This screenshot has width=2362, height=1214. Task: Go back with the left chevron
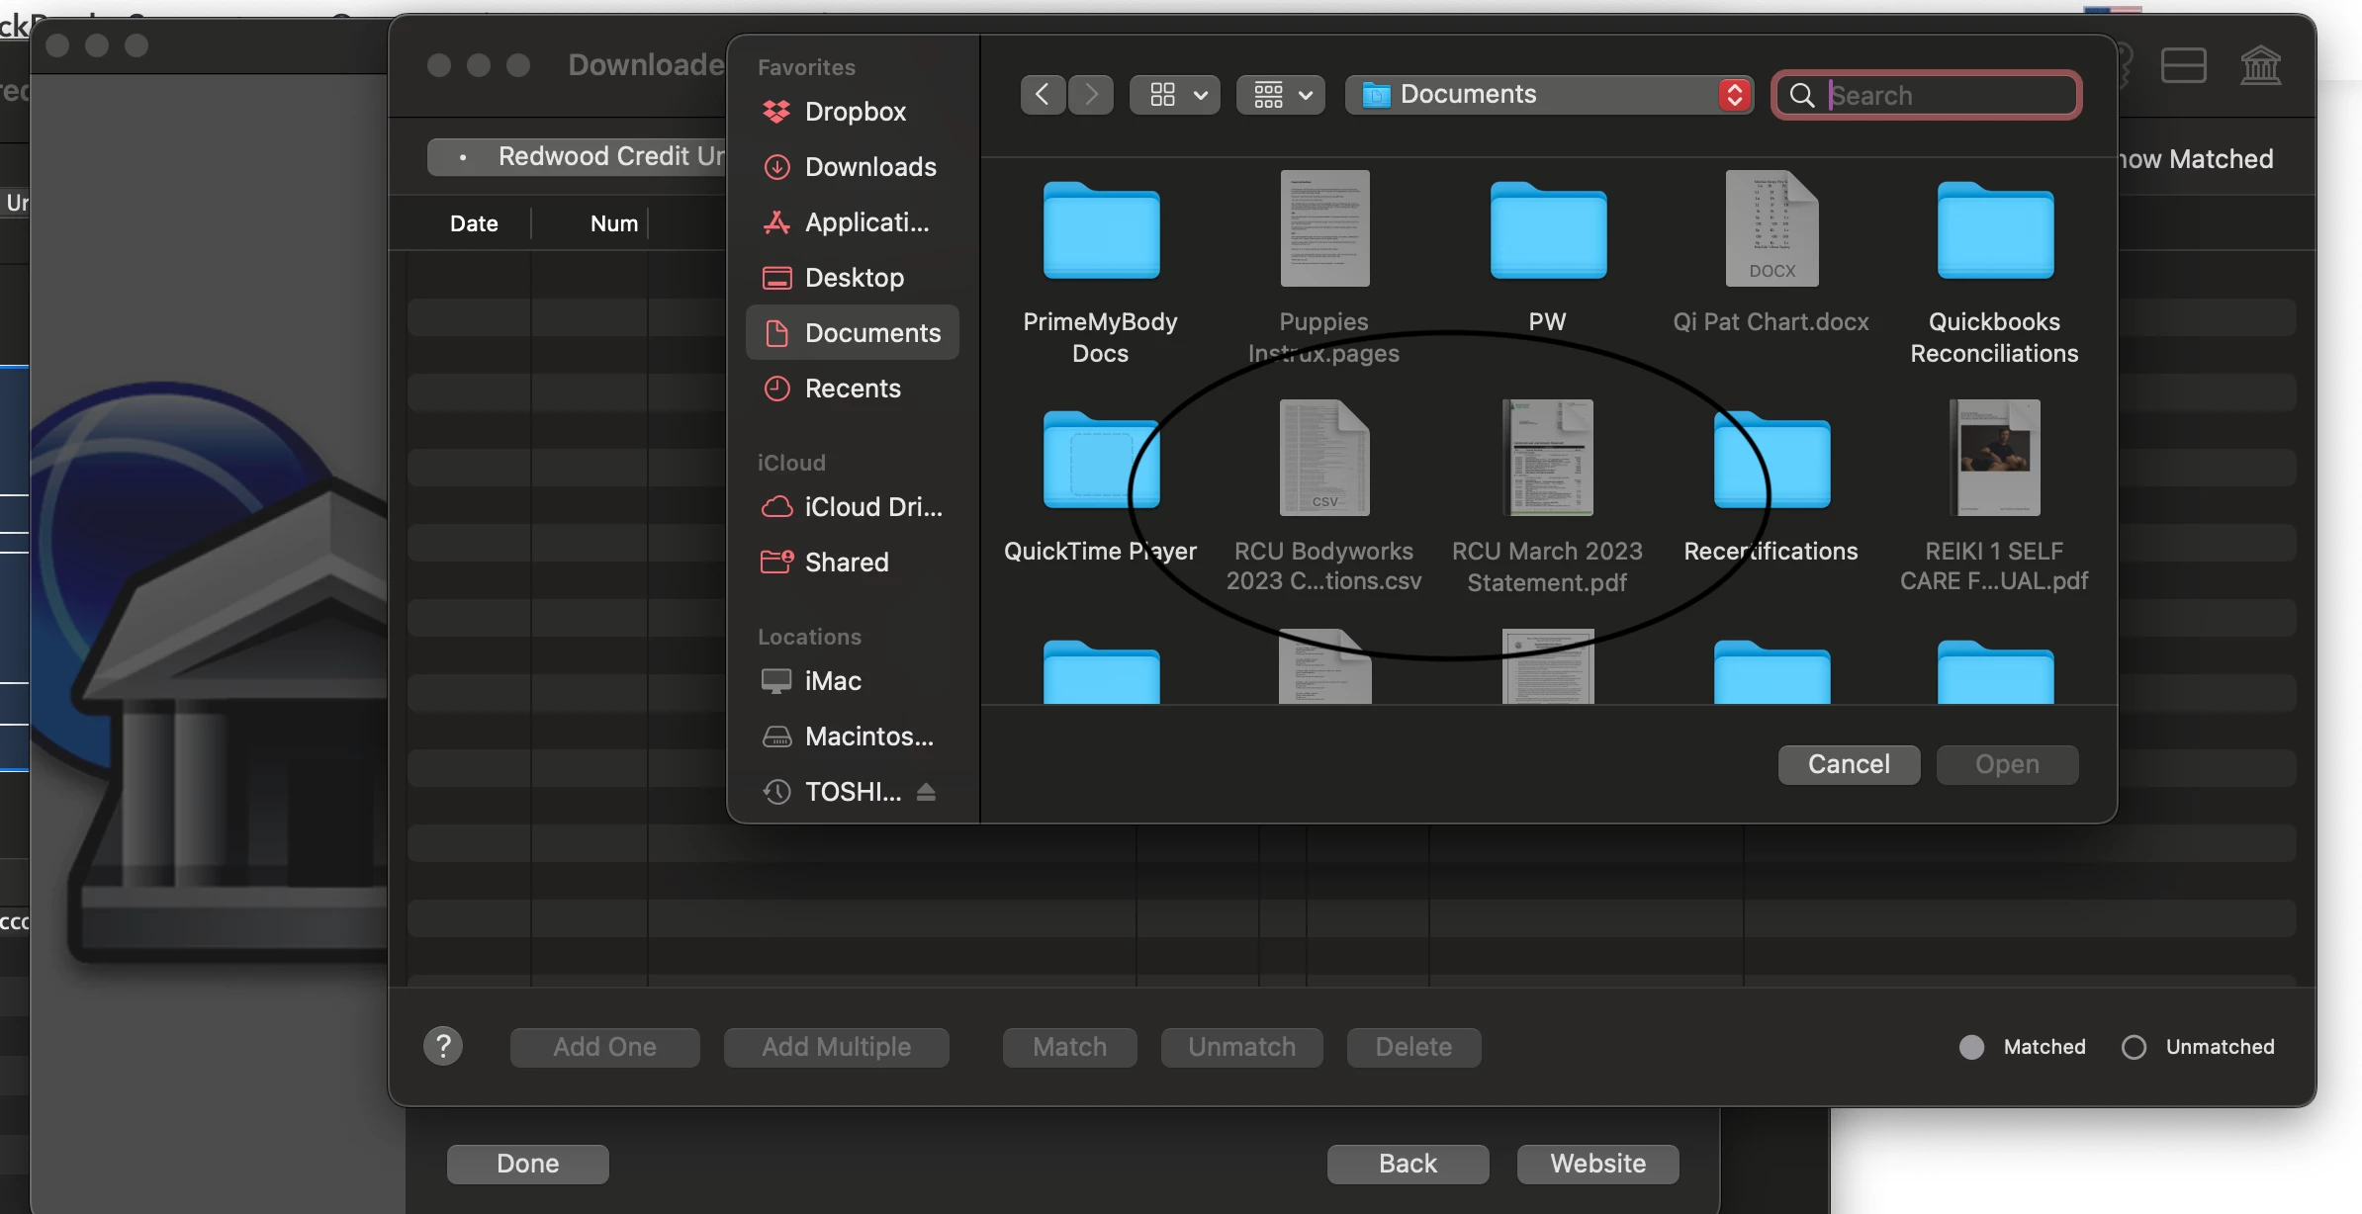coord(1043,95)
